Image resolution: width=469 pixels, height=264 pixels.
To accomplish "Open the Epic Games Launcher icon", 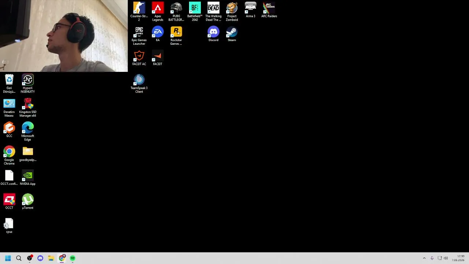I will (x=139, y=36).
